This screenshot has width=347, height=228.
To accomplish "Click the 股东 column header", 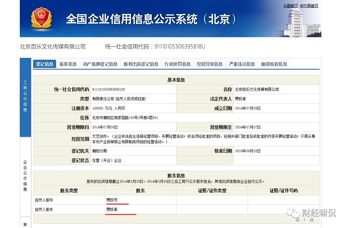I will point(140,191).
